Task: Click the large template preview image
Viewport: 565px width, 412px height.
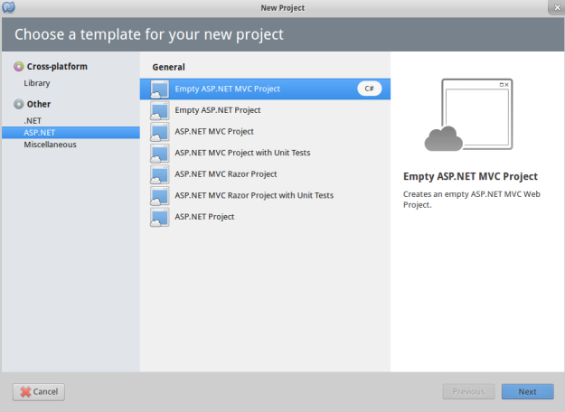Action: [x=467, y=115]
